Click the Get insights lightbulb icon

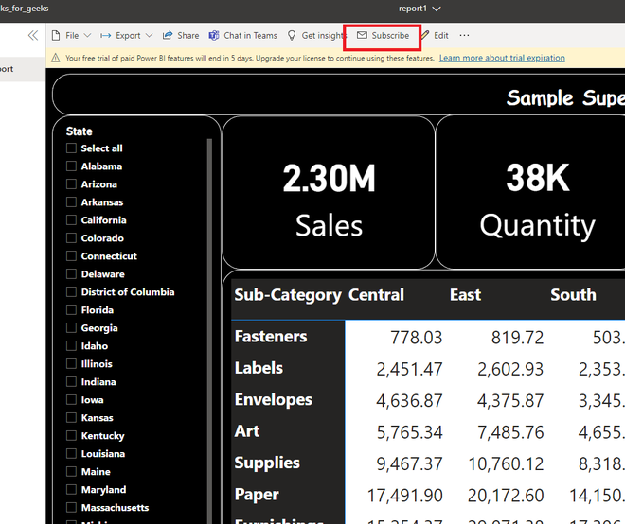(292, 36)
